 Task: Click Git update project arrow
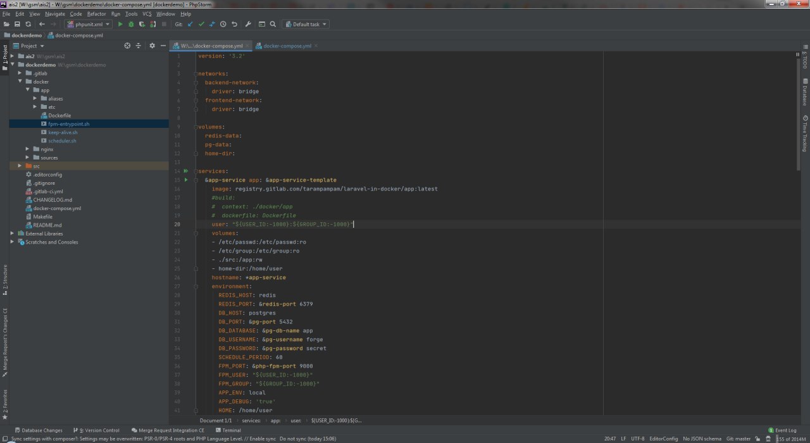pyautogui.click(x=190, y=24)
